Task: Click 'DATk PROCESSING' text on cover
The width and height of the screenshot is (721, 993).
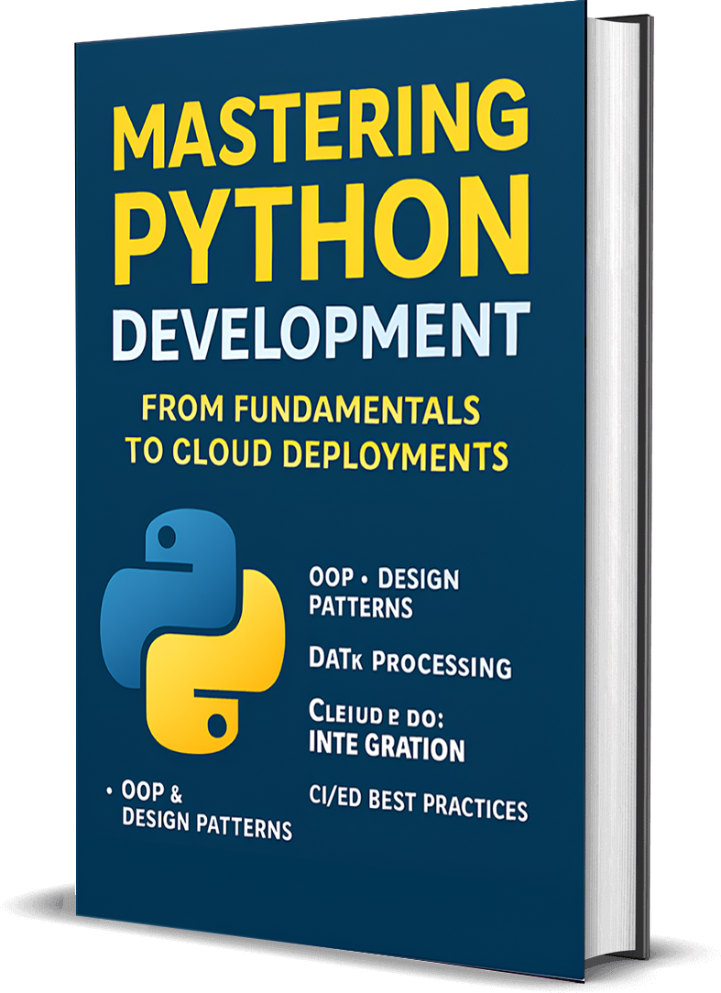Action: (x=410, y=663)
